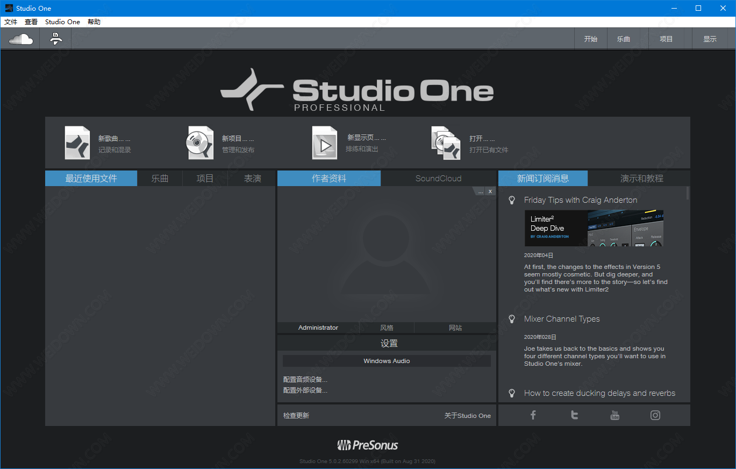Click the 2020年04日 date text
The image size is (736, 469).
(x=539, y=255)
